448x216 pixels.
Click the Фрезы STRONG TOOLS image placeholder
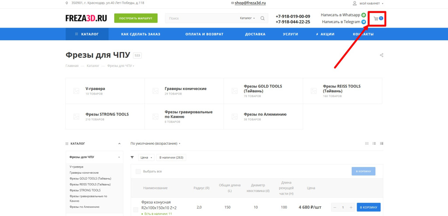76,117
